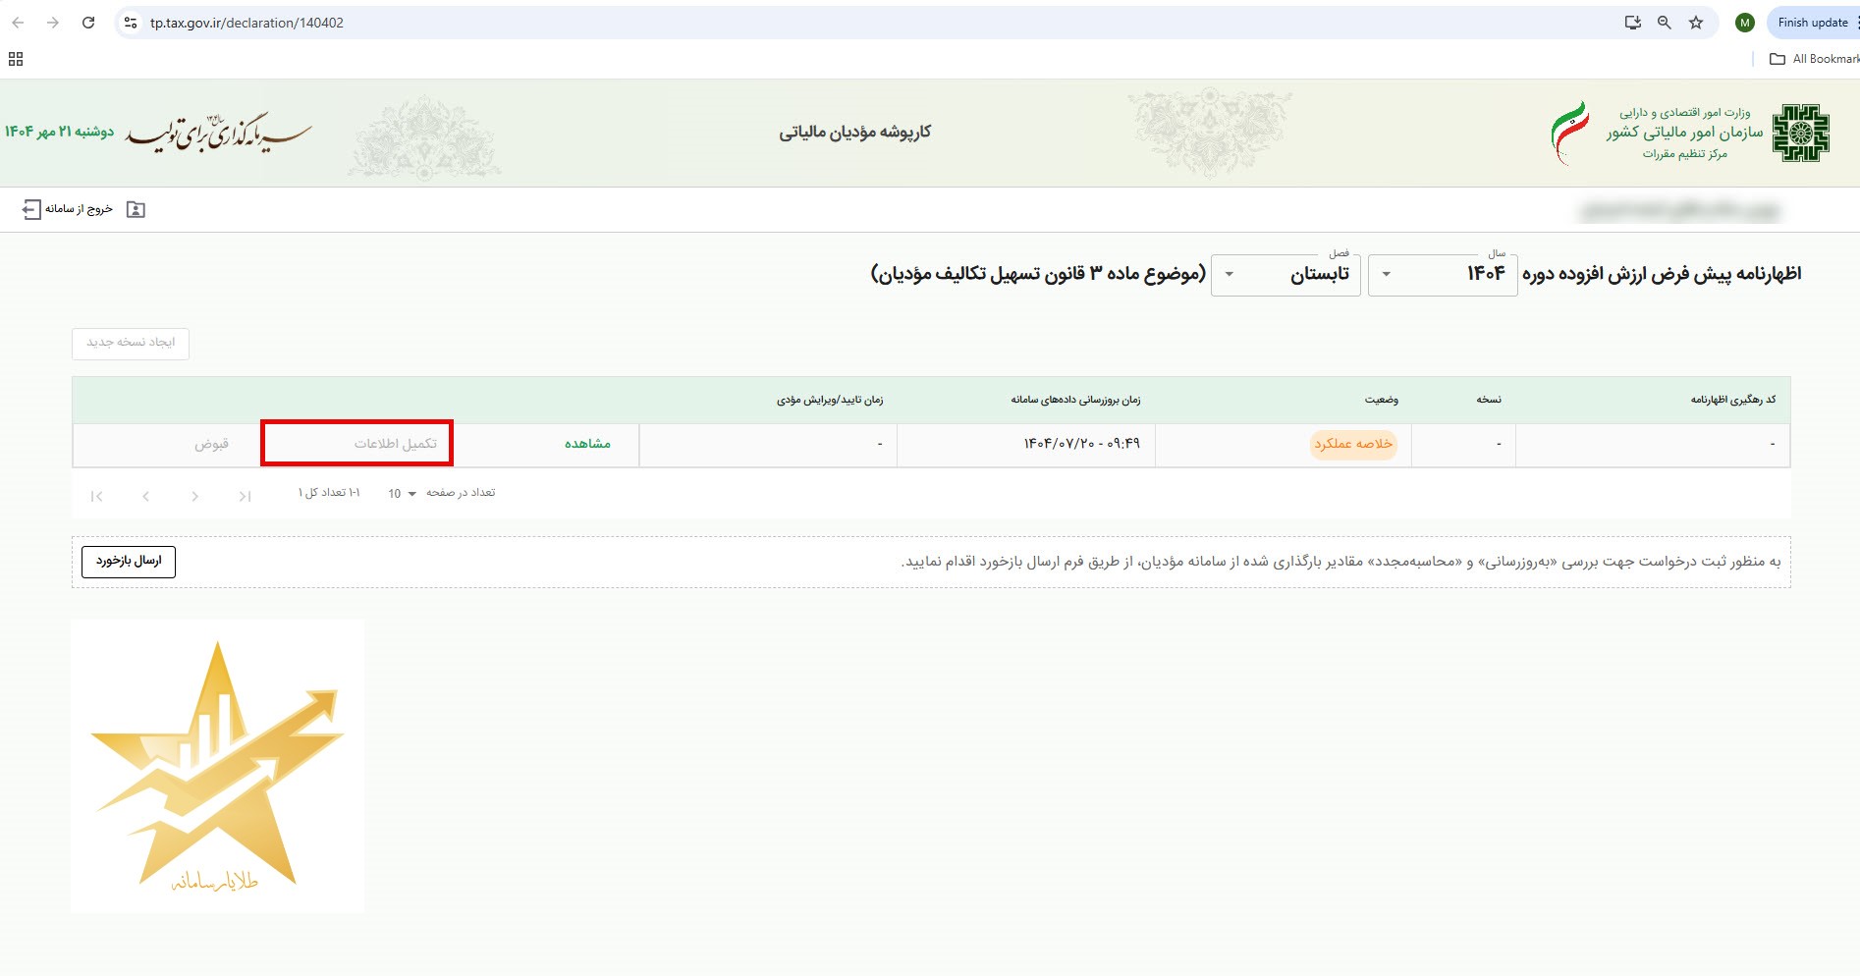1860x976 pixels.
Task: Bookmark page with star icon
Action: 1696,23
